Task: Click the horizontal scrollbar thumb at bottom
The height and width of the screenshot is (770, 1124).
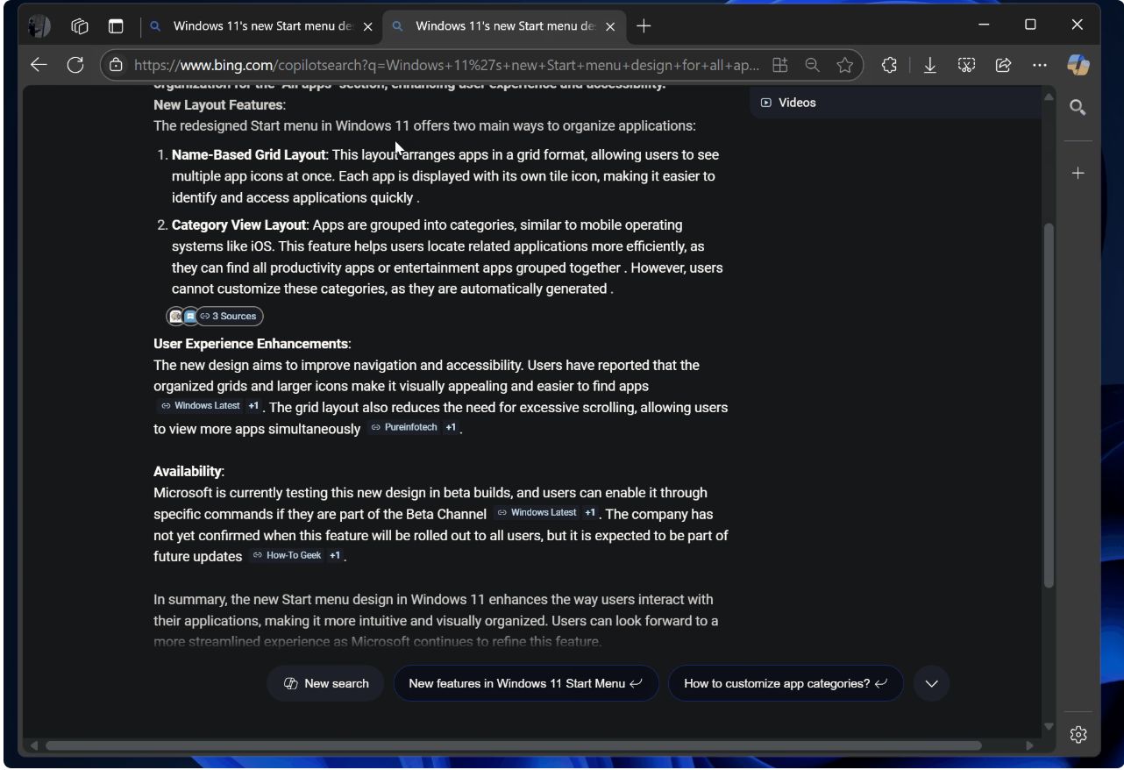Action: click(513, 745)
